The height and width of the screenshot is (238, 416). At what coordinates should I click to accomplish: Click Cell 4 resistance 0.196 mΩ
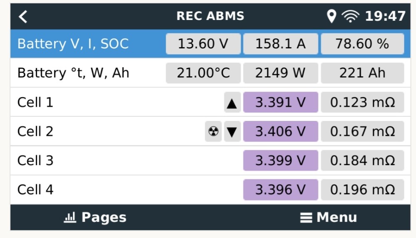pos(362,190)
